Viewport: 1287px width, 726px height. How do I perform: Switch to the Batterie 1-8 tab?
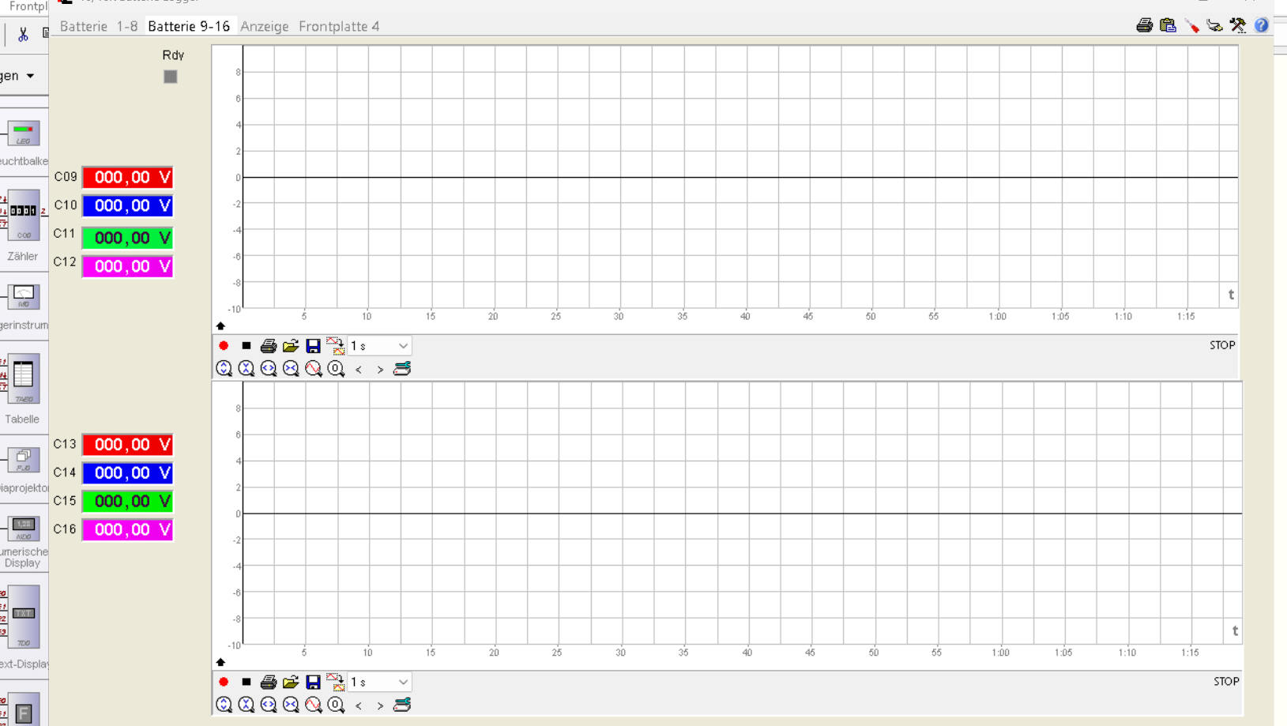(99, 26)
